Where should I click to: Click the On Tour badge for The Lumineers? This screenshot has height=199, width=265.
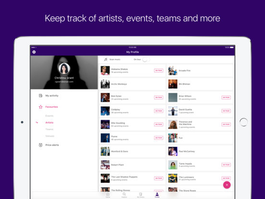[x=226, y=178]
